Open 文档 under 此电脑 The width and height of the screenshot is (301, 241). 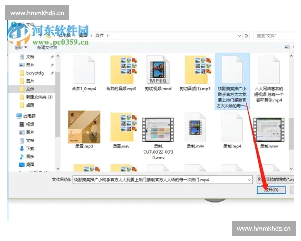coord(30,140)
